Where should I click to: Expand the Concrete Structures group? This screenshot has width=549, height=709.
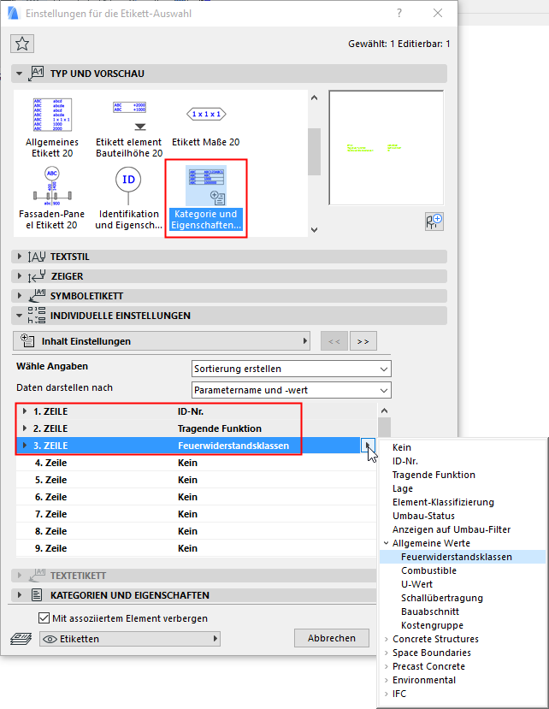(x=387, y=639)
